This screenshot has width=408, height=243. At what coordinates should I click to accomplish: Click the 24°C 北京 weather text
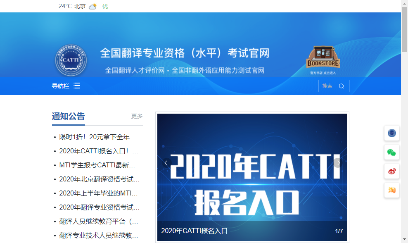[x=72, y=6]
